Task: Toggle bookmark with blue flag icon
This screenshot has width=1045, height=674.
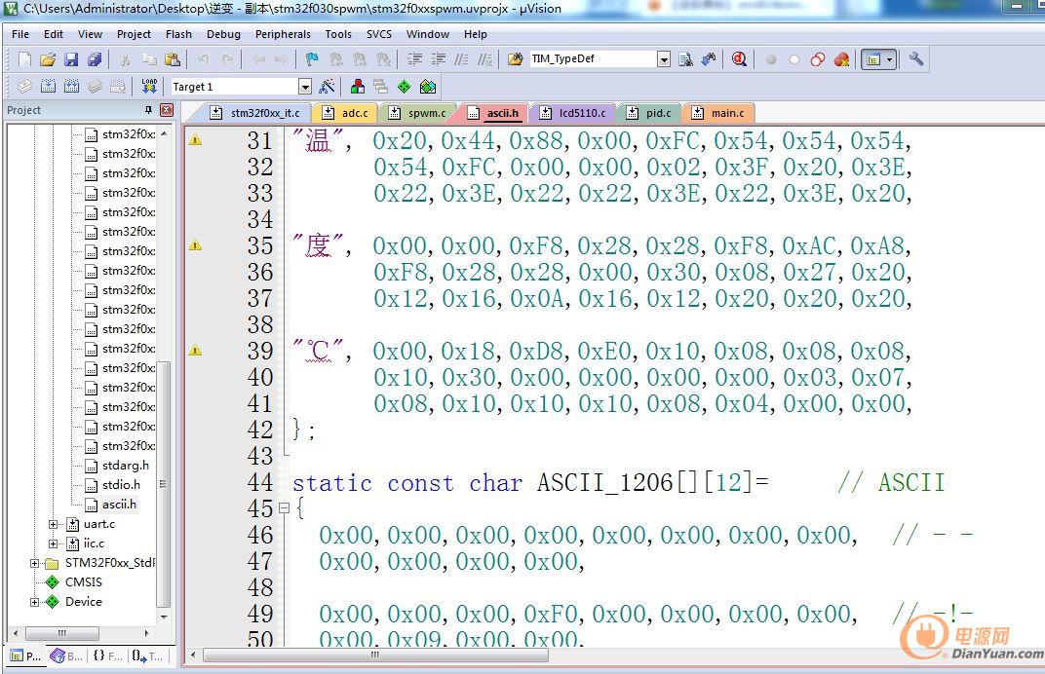Action: 311,59
